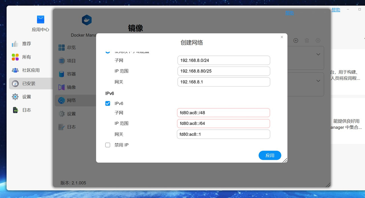Open App Center 设置 gear icon

tap(15, 97)
